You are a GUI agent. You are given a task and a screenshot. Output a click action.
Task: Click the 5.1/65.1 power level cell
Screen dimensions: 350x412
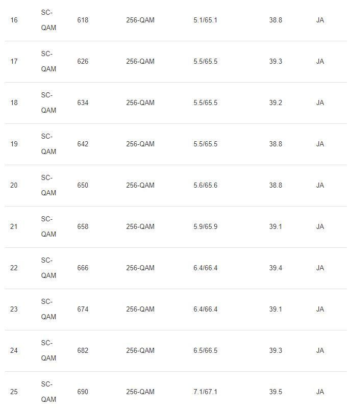pos(205,20)
